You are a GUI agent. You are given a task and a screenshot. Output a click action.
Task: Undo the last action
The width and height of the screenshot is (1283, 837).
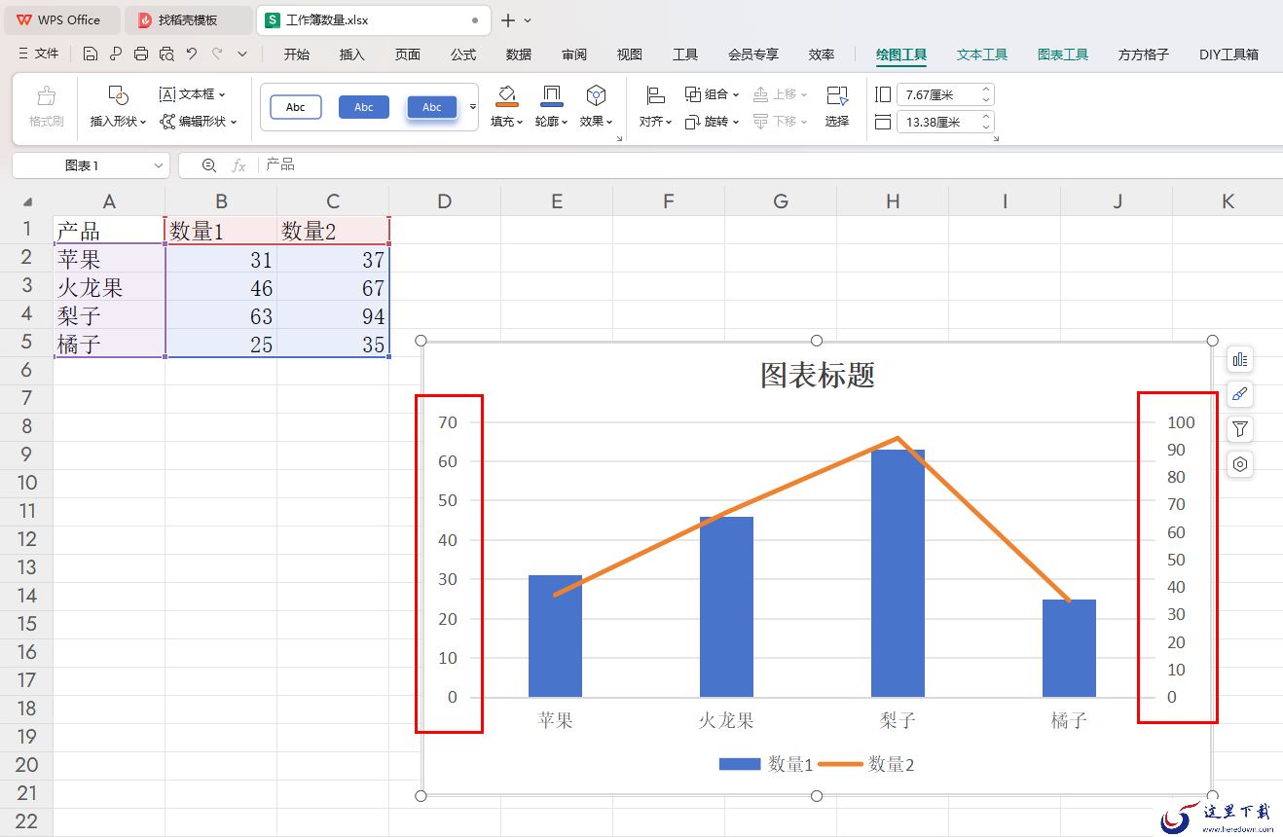point(192,55)
